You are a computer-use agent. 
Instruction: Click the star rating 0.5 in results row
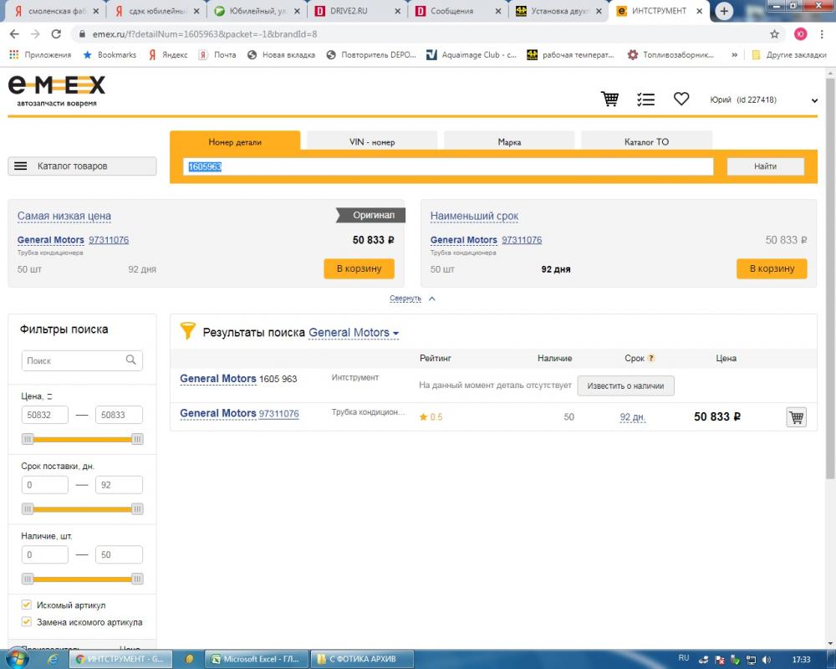point(431,417)
